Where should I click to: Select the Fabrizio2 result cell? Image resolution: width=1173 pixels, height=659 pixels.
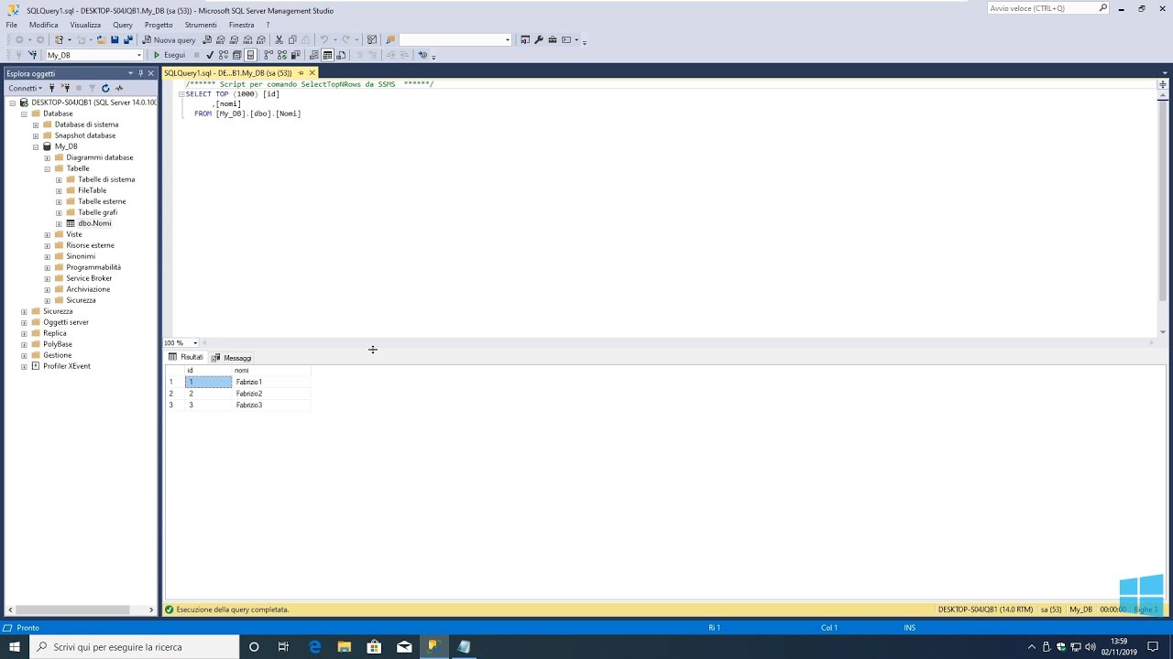coord(271,394)
